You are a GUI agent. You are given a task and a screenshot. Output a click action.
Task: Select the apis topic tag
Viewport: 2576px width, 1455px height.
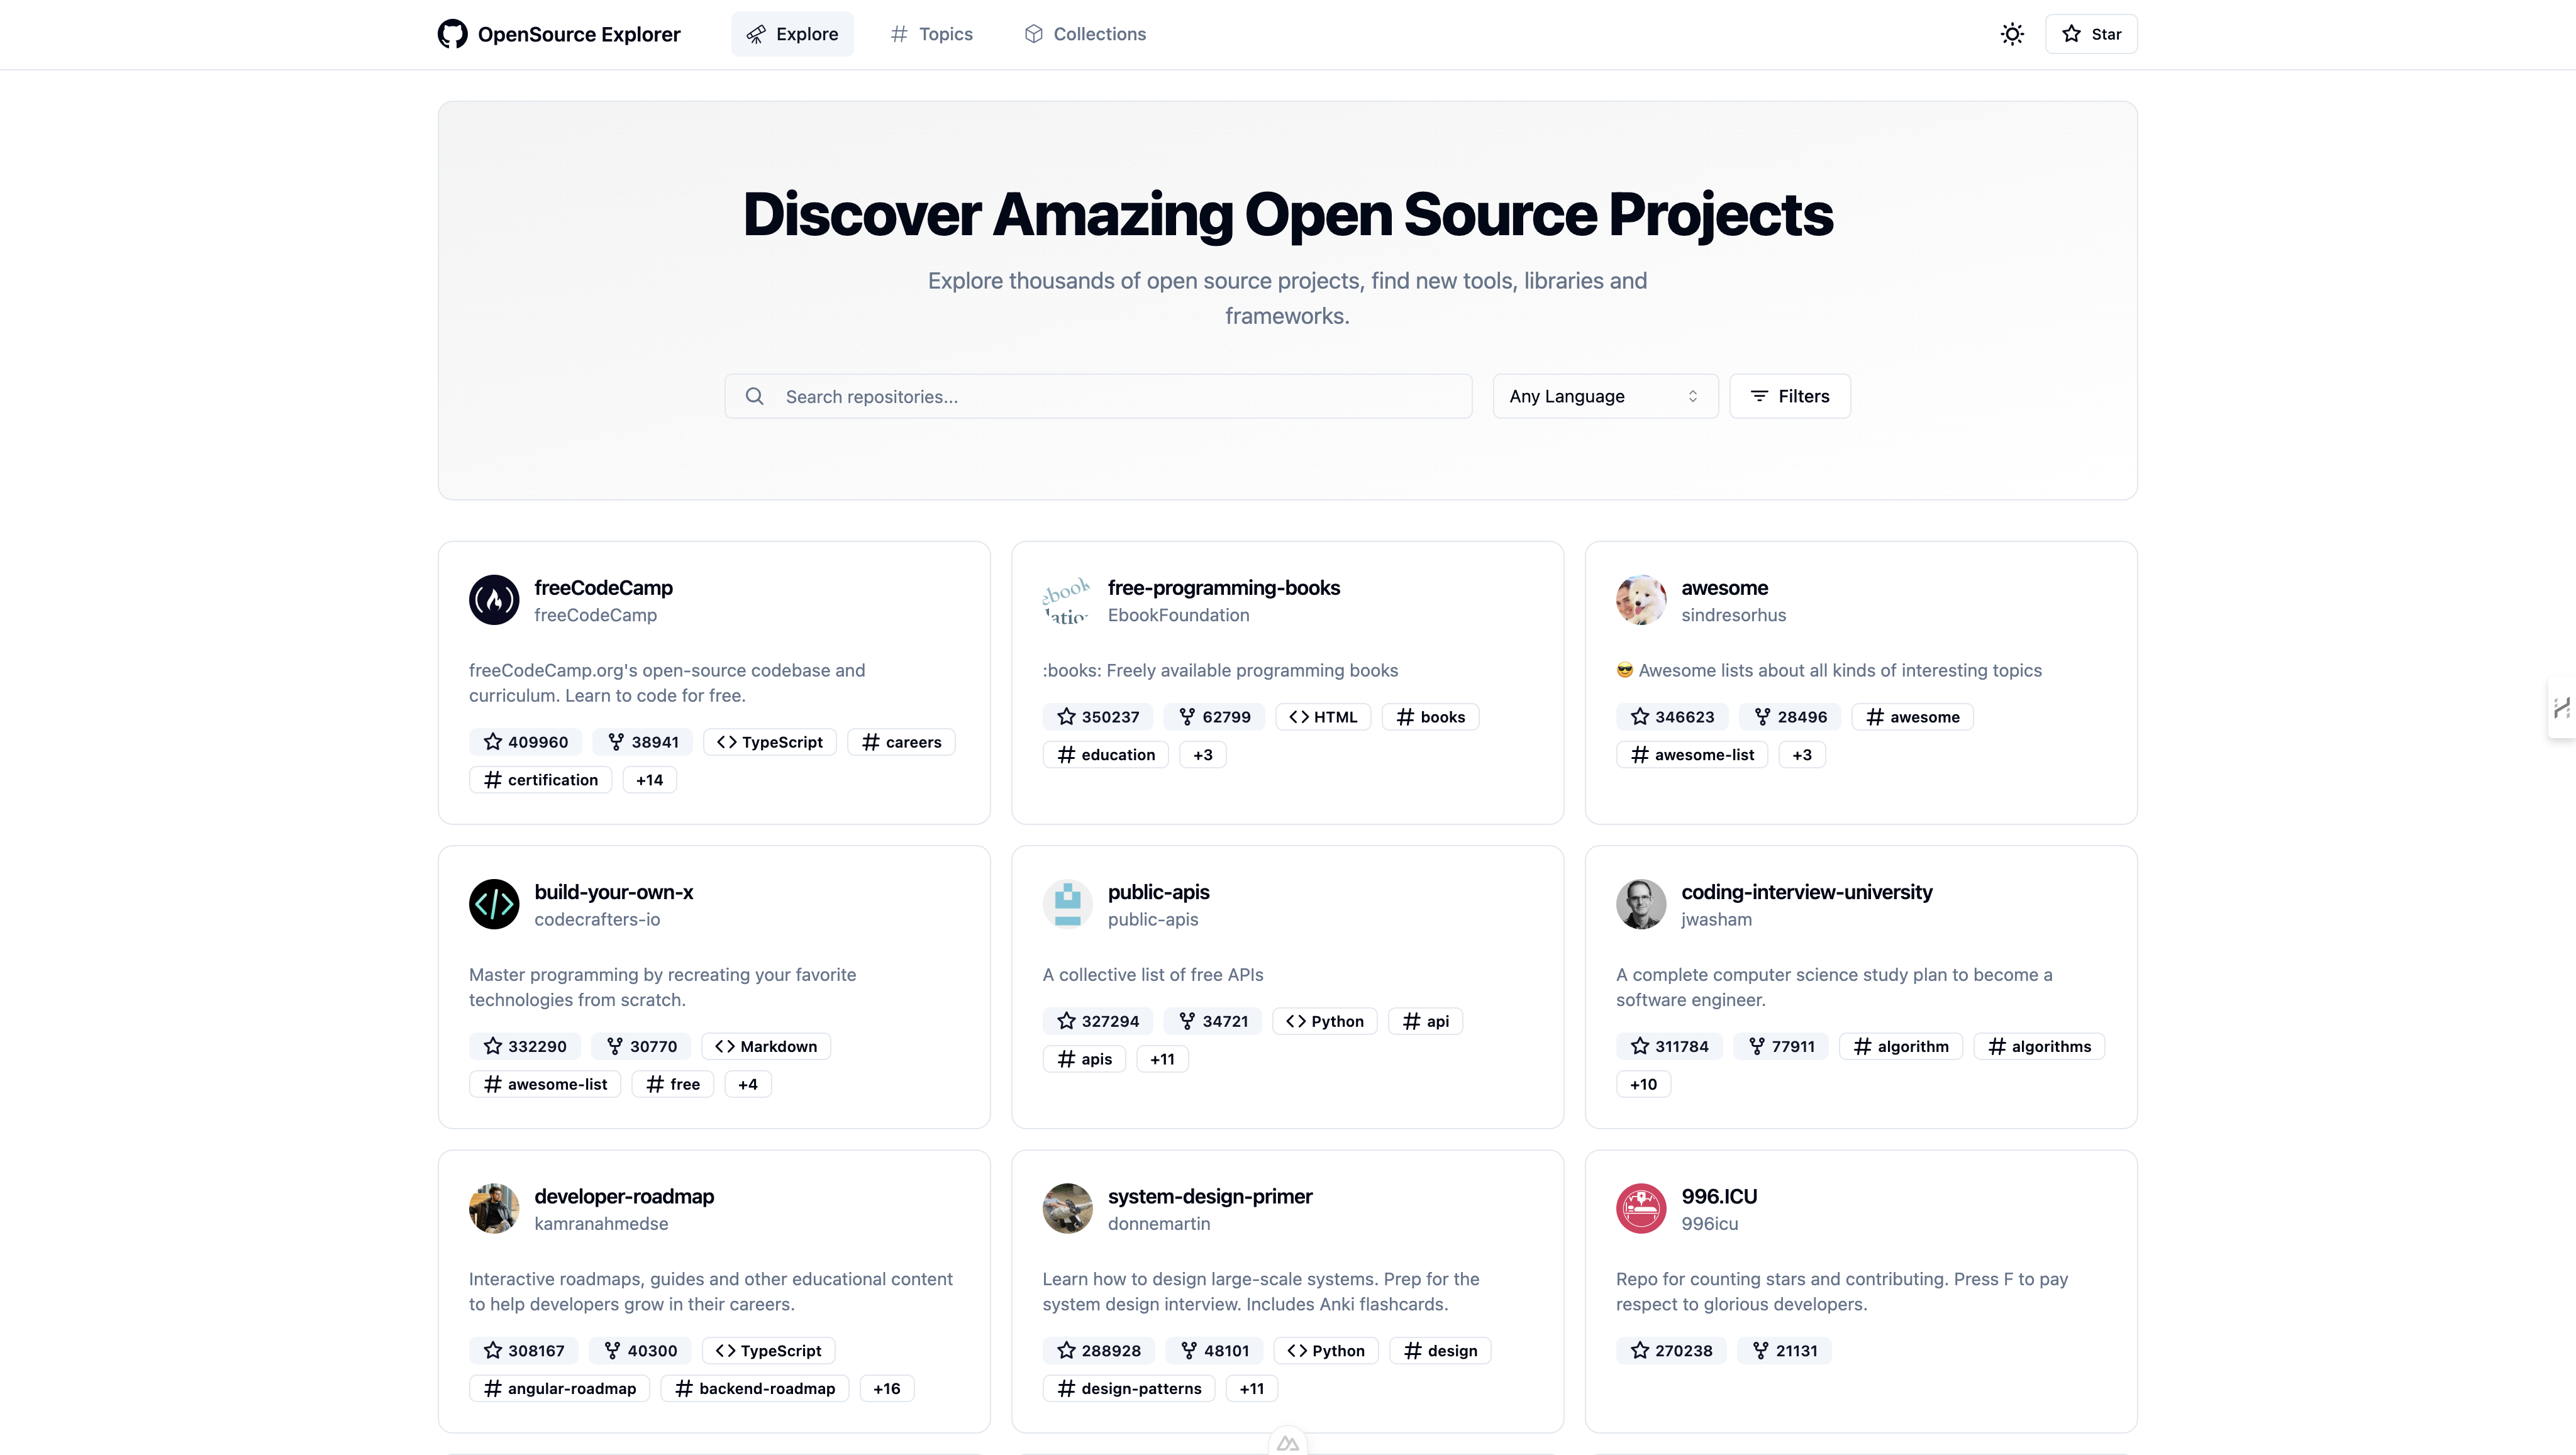1084,1059
